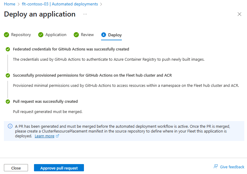
Task: Click the pull request created success checkmark
Action: (x=8, y=102)
